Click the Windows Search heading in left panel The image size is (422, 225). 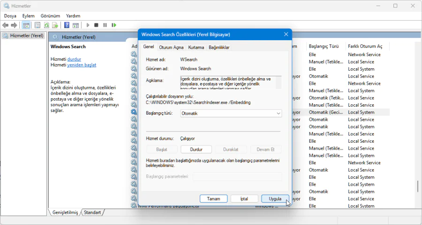(x=68, y=46)
